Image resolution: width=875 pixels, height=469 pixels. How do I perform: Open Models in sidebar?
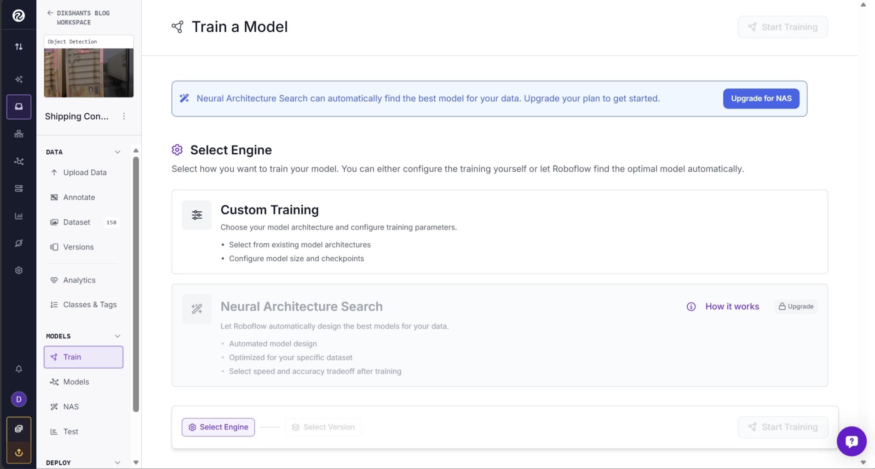point(83,382)
